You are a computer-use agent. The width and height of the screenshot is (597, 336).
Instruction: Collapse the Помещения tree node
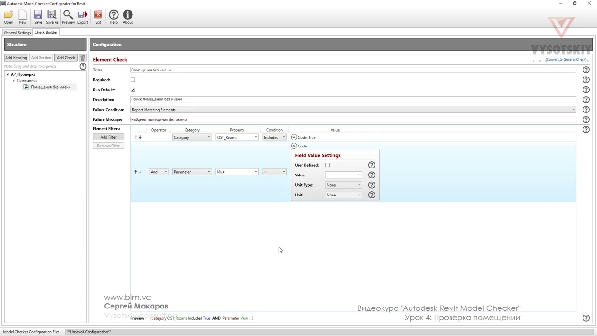coord(14,80)
